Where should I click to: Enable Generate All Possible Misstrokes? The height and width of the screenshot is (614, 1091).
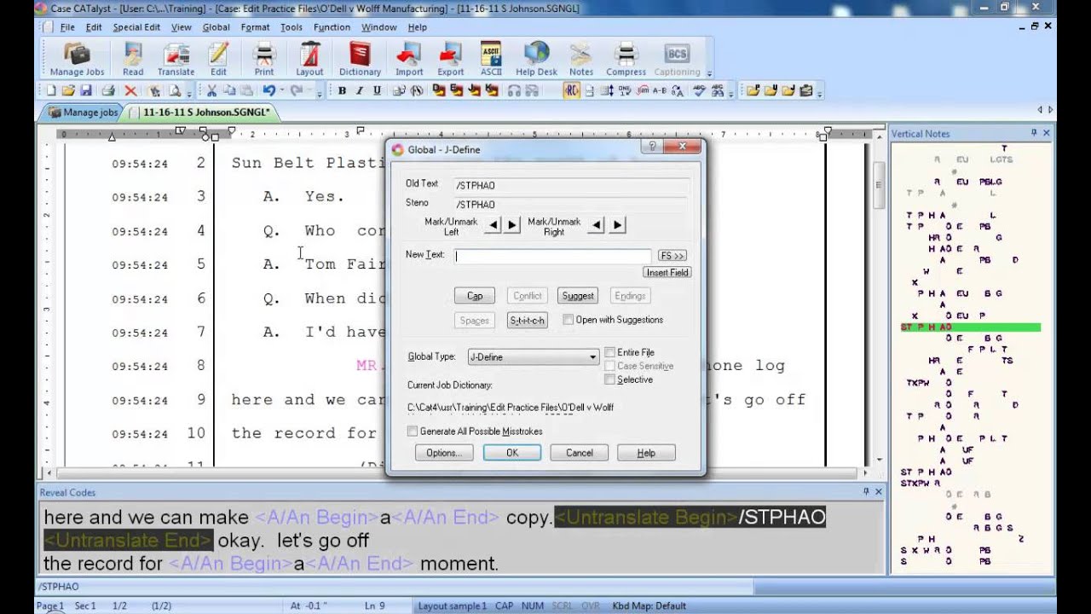[413, 432]
